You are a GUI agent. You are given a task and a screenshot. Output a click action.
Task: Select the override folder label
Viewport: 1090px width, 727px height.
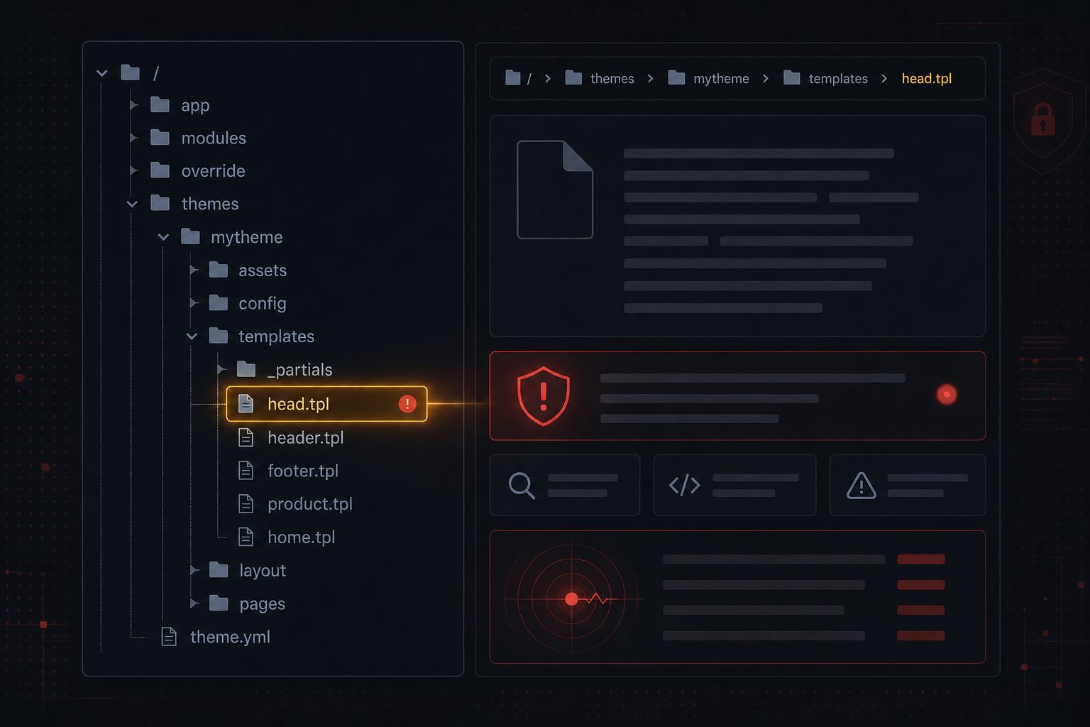point(213,170)
